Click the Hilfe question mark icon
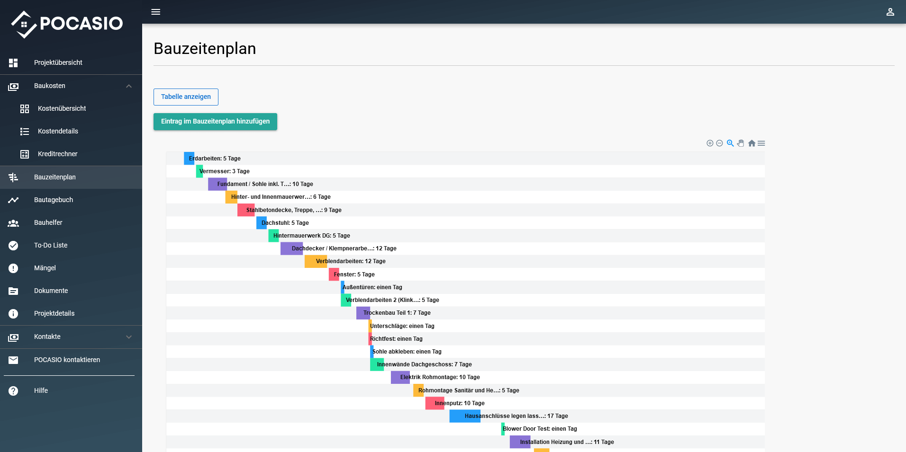Viewport: 906px width, 452px height. click(13, 391)
